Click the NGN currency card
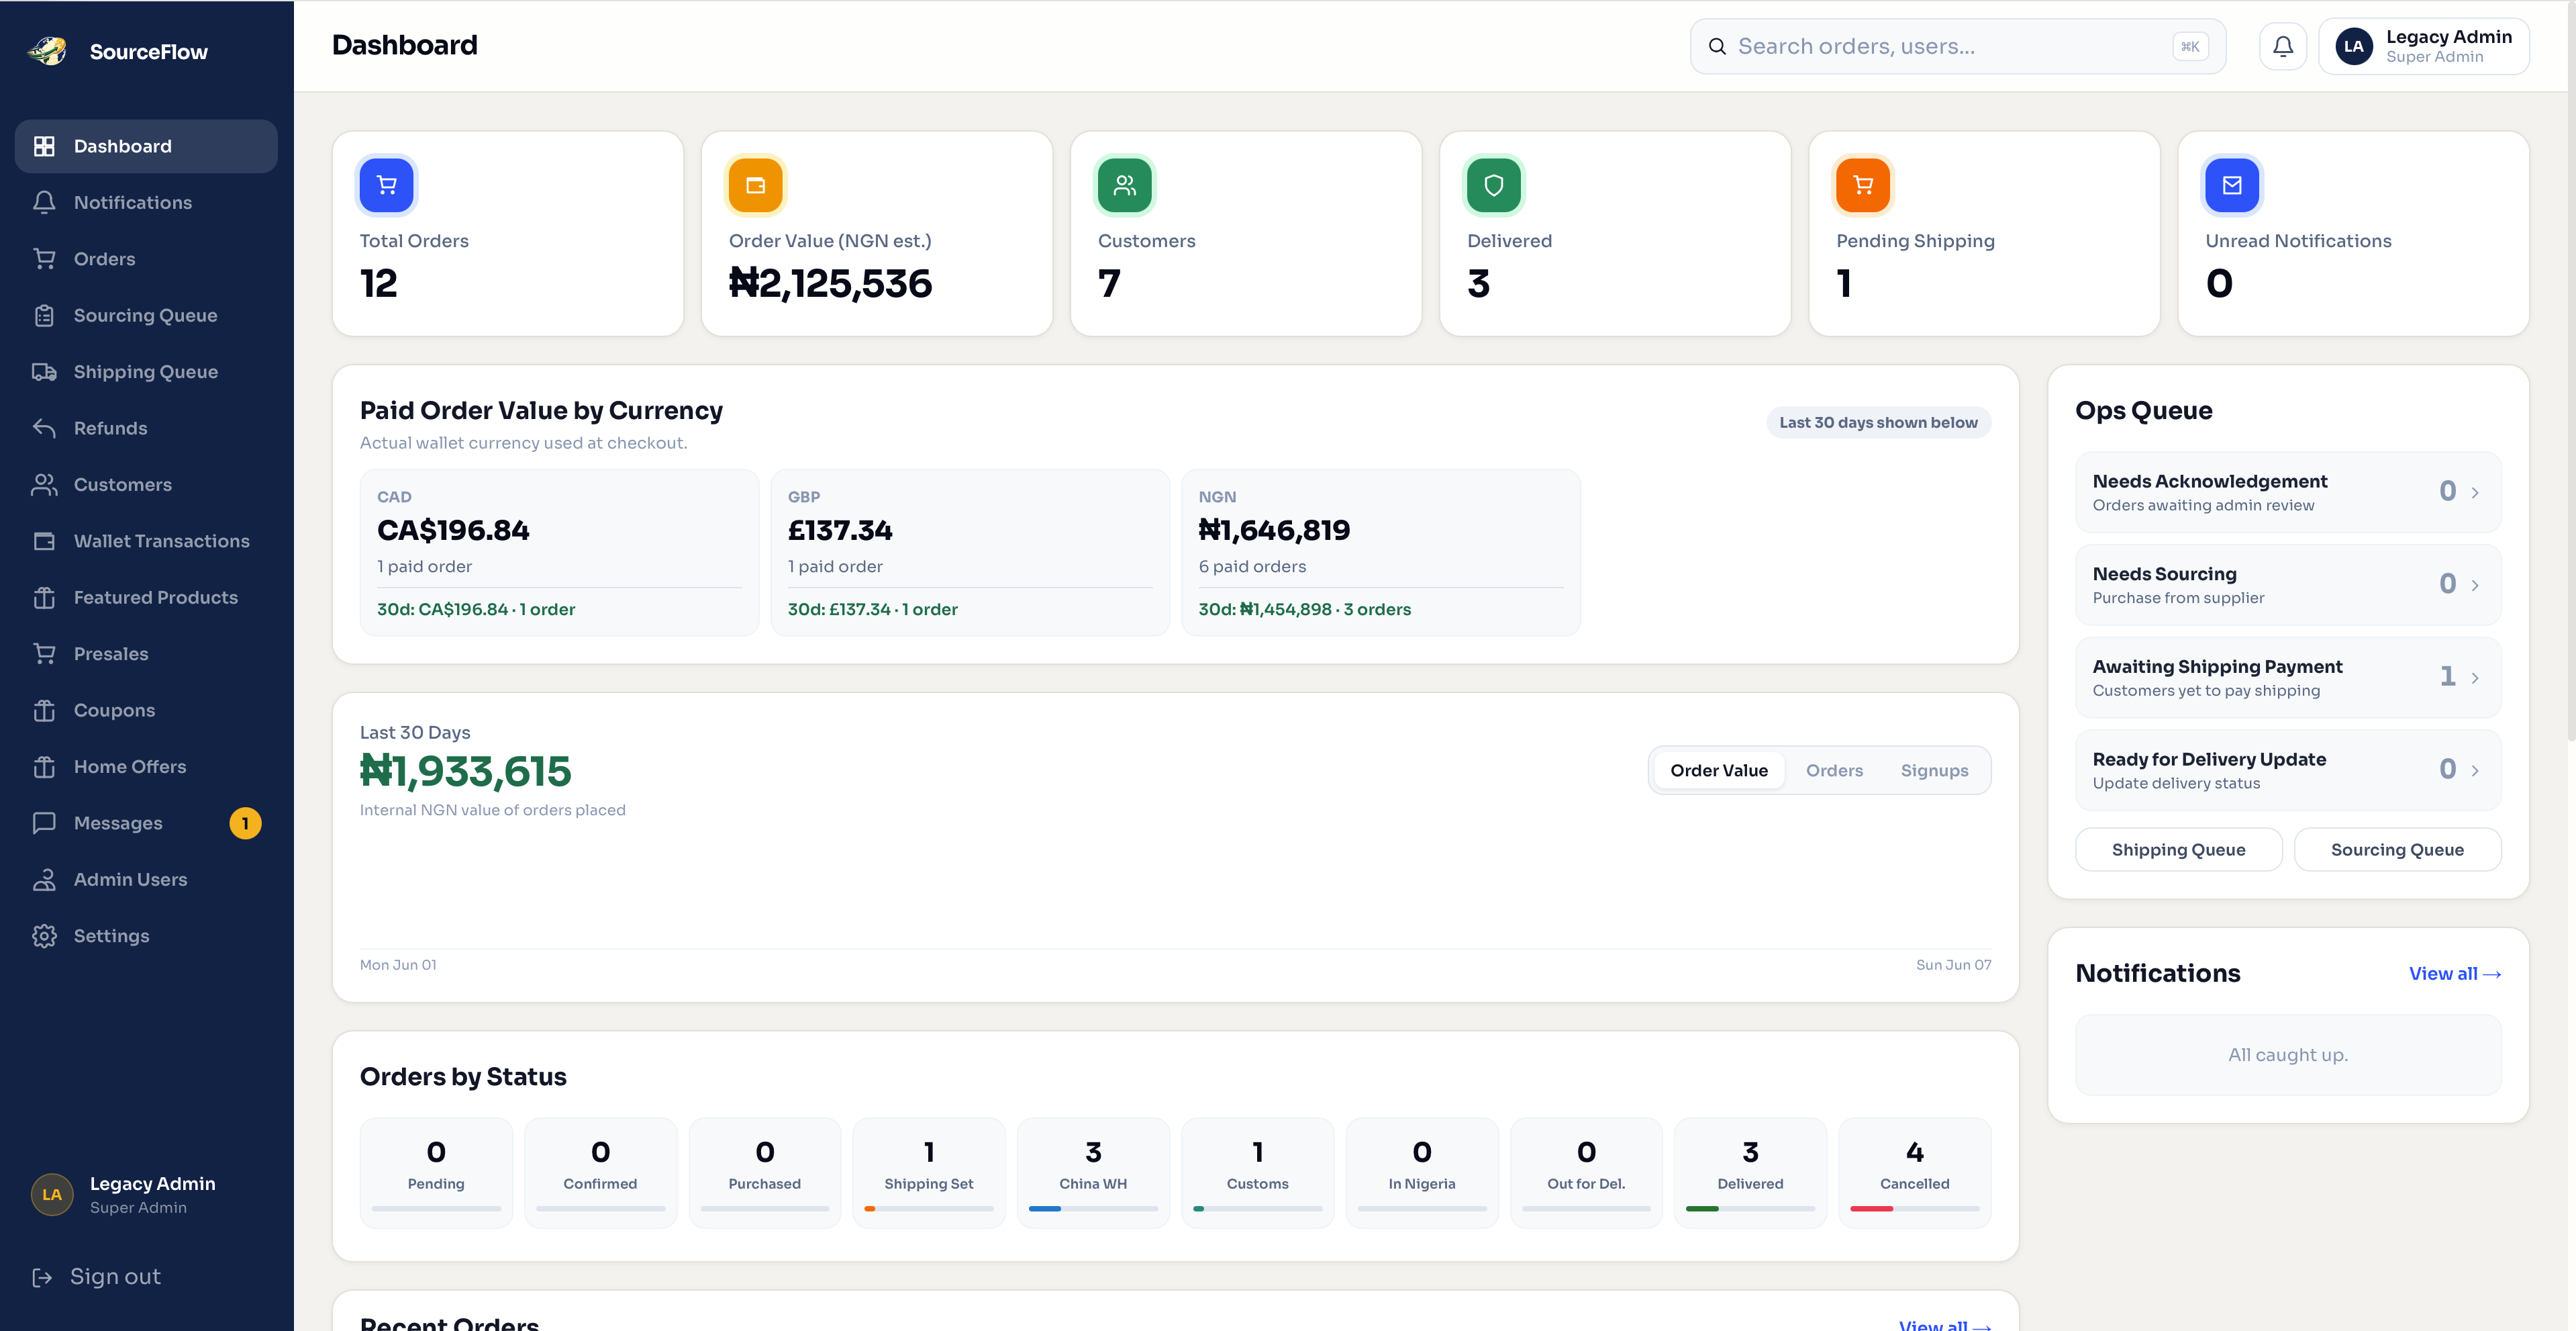The height and width of the screenshot is (1331, 2576). coord(1381,553)
